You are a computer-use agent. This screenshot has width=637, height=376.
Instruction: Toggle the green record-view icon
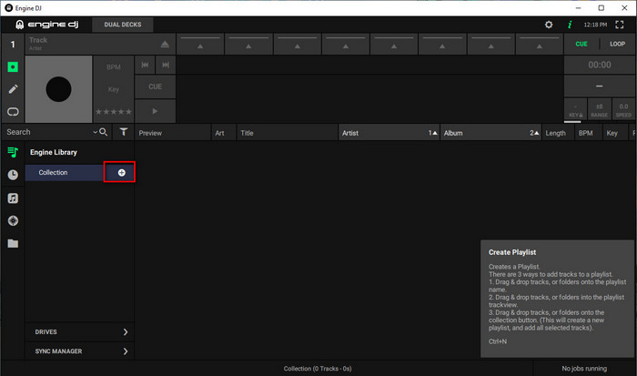tap(13, 67)
